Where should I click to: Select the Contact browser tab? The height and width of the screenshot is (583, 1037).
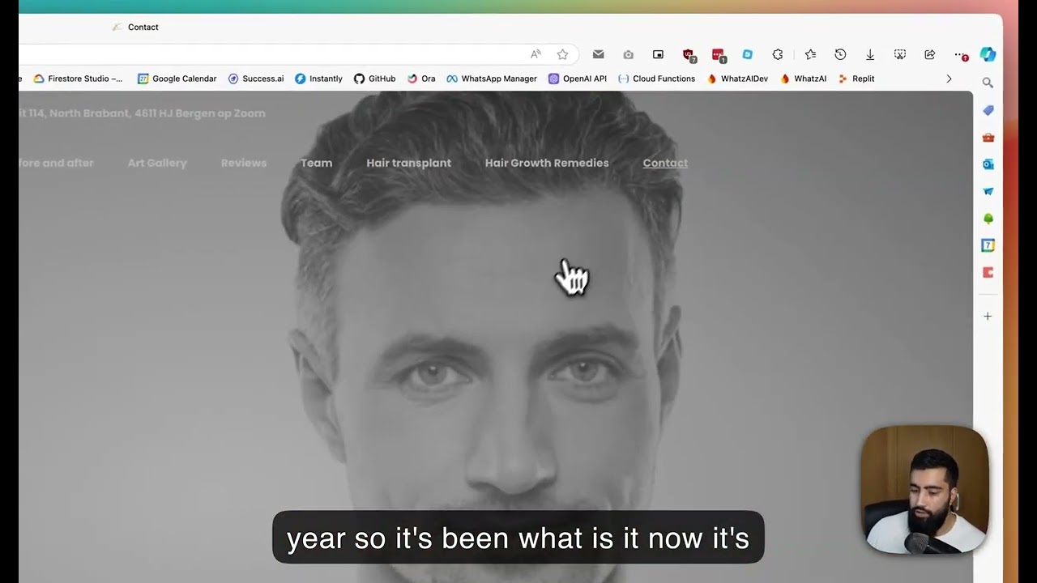[x=136, y=27]
